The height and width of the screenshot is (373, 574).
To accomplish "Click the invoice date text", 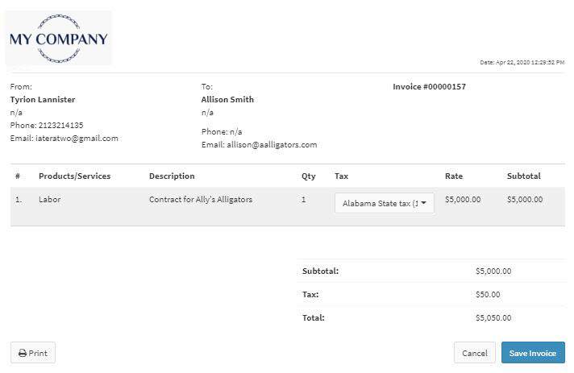I will coord(522,63).
